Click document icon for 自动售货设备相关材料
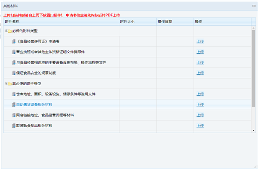258x169 pixels. pos(13,104)
